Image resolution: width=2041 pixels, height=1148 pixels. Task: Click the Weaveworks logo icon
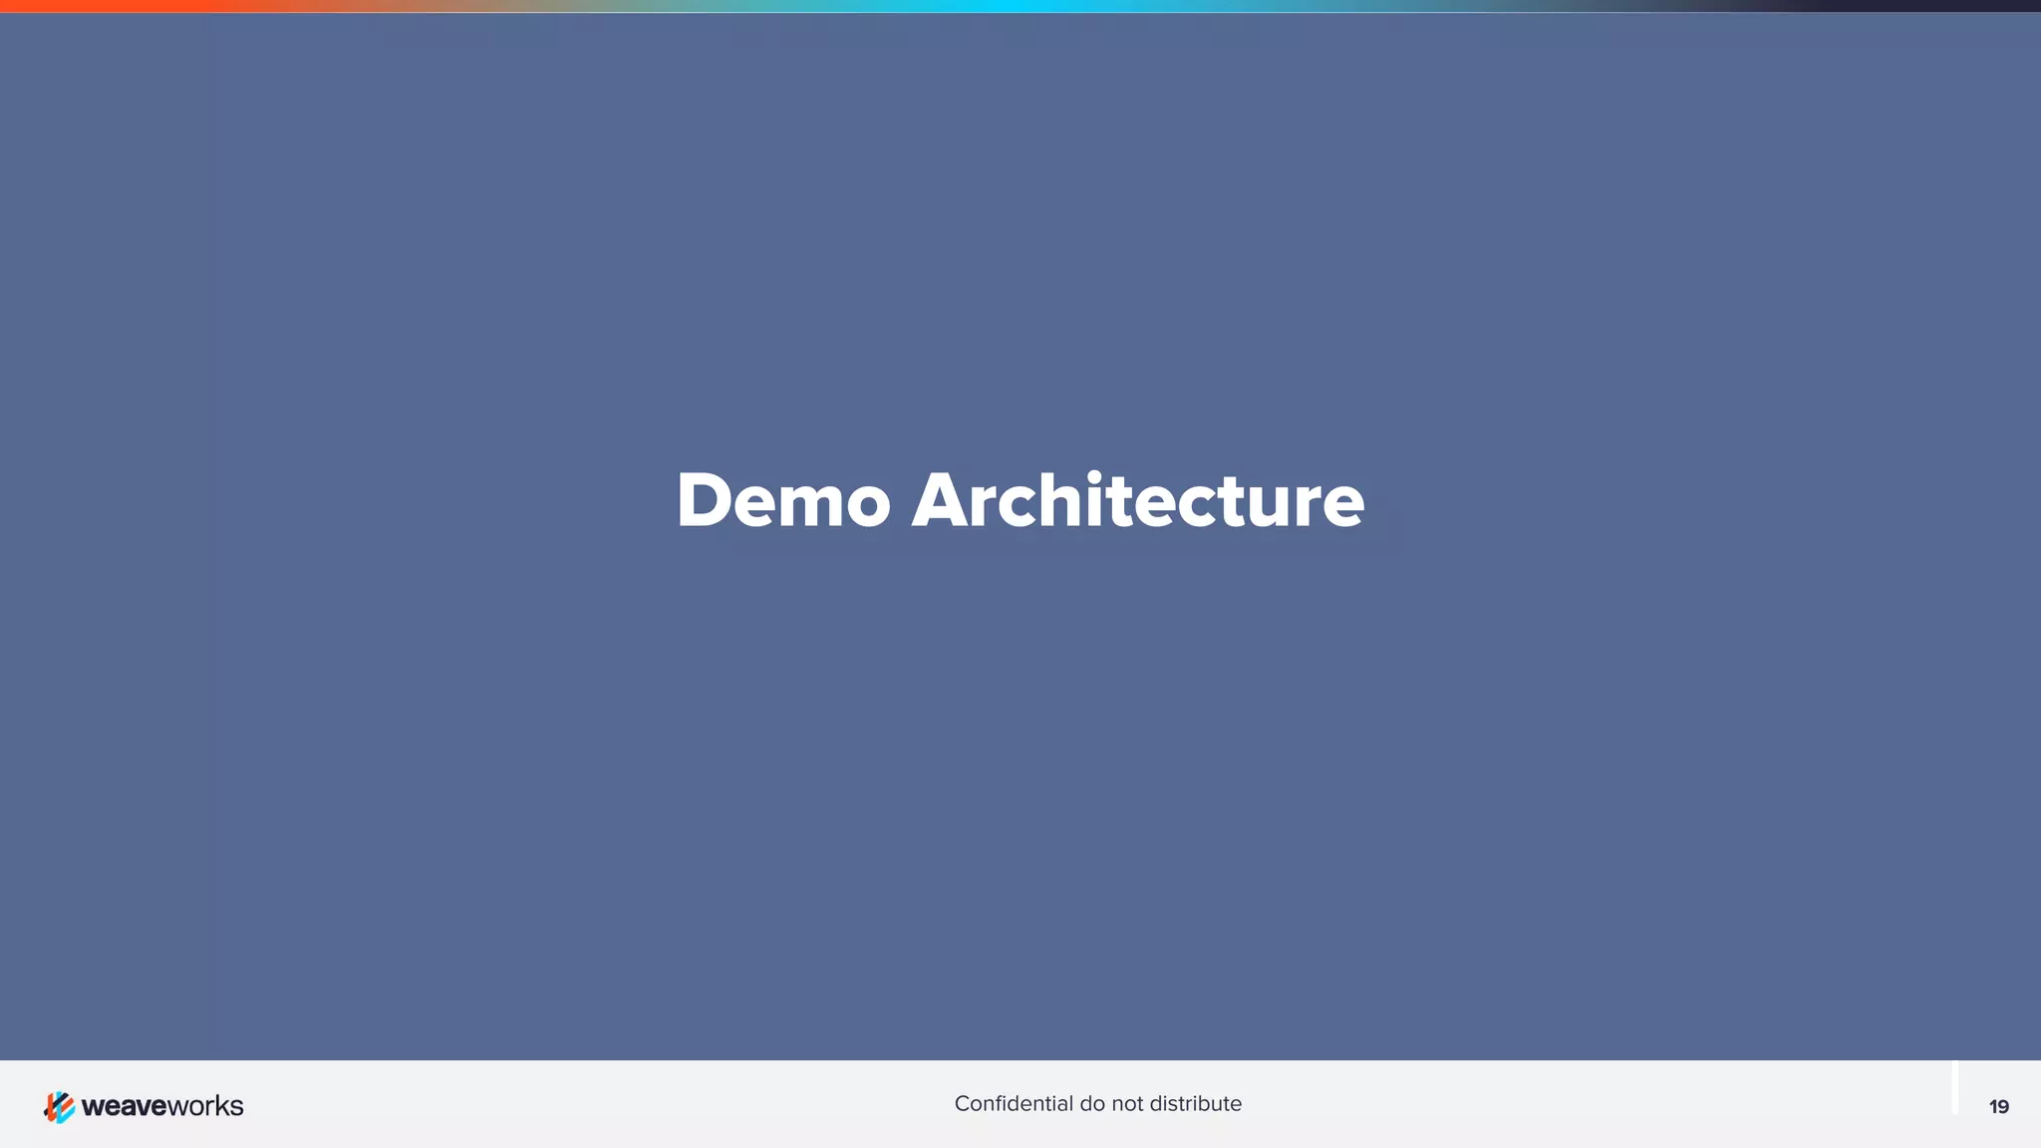point(59,1106)
